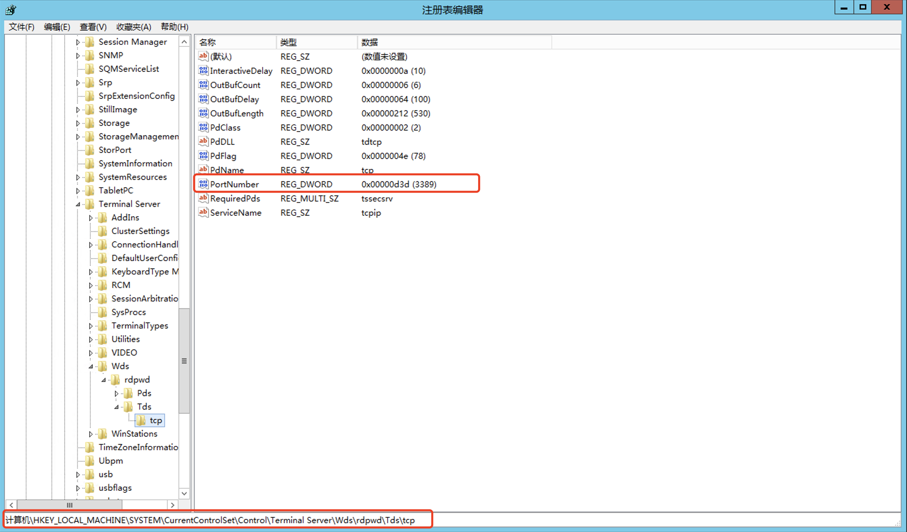Click the PdDLL string value icon

(203, 142)
